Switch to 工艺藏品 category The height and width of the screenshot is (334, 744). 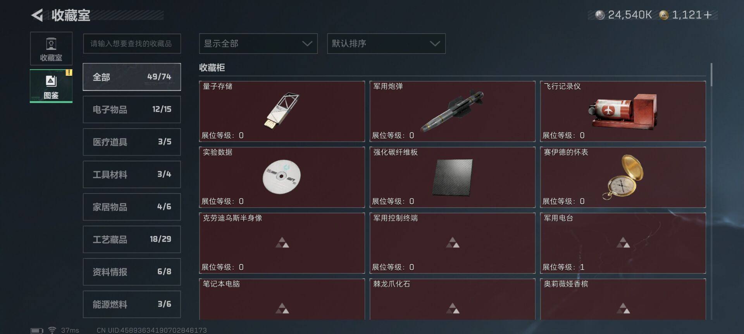[x=132, y=239]
